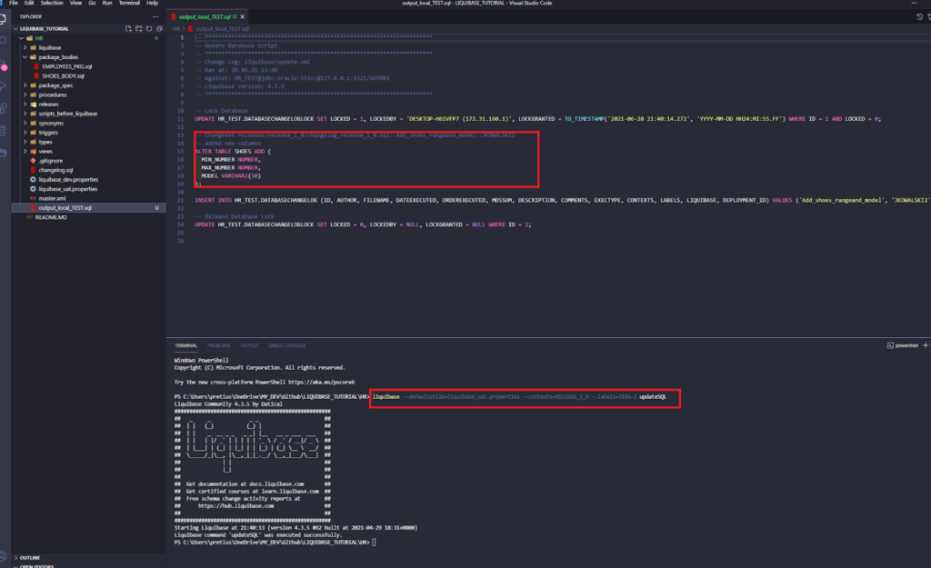Close the output_local_TEST.sql editor tab
931x568 pixels.
[242, 16]
